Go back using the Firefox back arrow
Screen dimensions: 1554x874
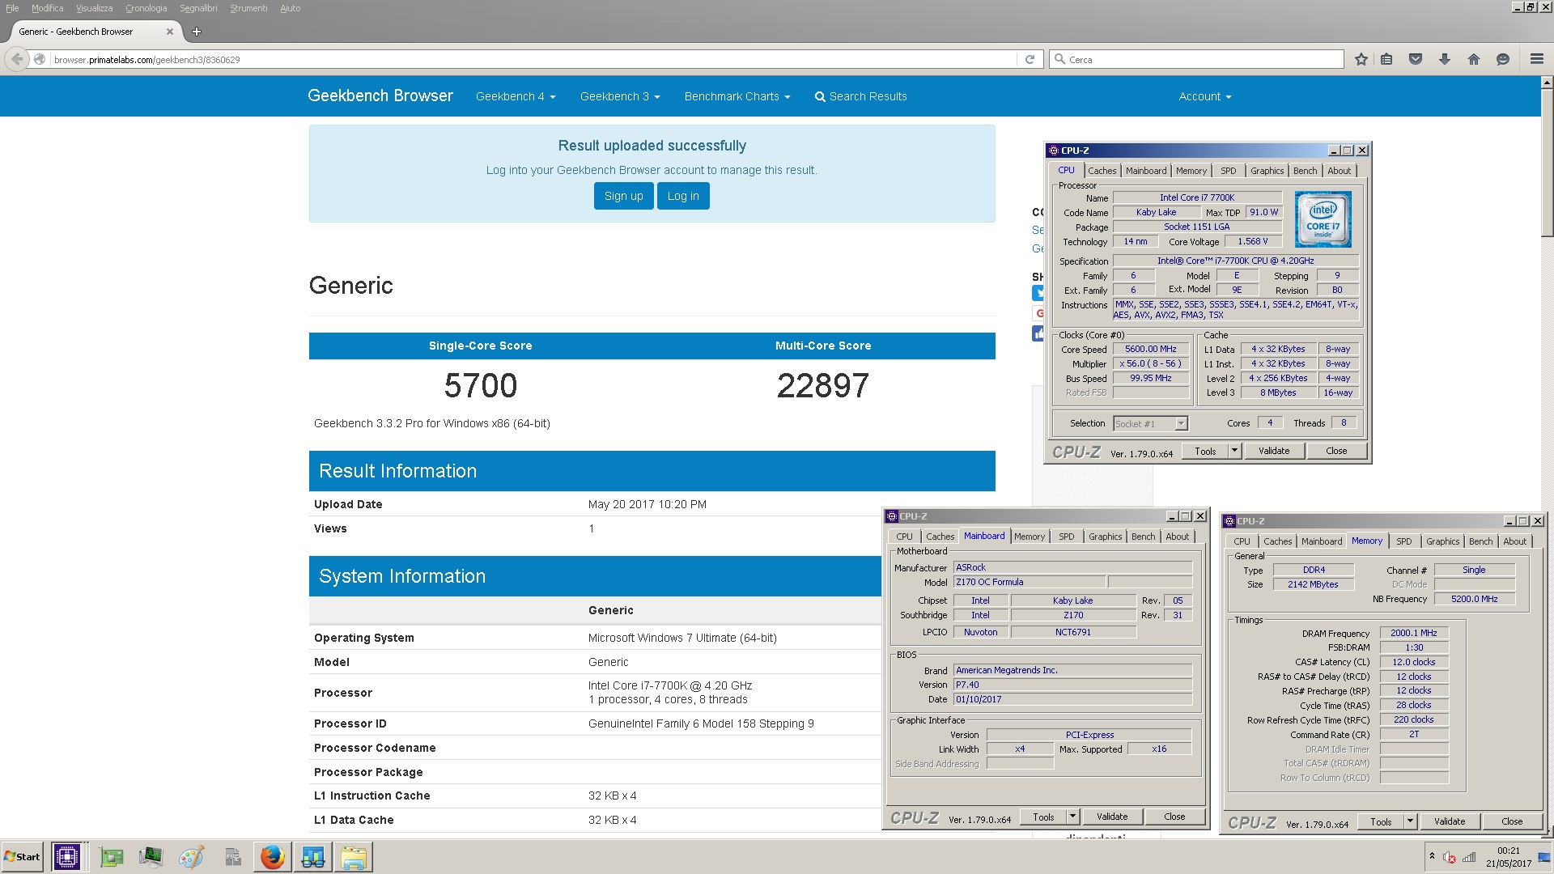(17, 59)
